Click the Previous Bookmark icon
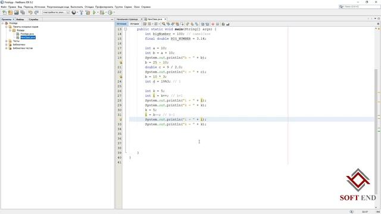The image size is (381, 214). (188, 24)
